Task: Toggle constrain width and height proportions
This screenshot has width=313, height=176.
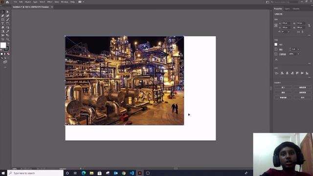Action: click(x=309, y=25)
